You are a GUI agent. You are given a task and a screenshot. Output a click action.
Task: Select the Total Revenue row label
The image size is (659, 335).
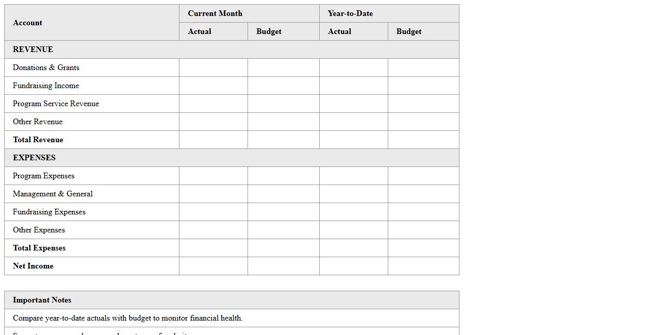[x=38, y=140]
